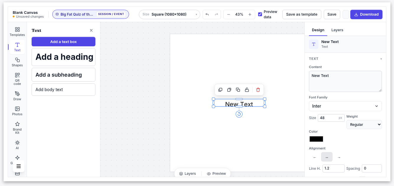Click the sparkle icon below AI

tap(17, 158)
